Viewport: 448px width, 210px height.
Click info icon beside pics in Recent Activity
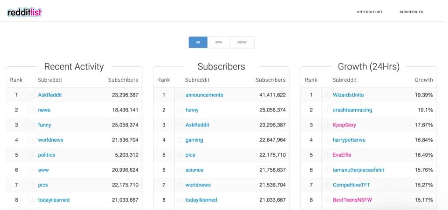33,185
